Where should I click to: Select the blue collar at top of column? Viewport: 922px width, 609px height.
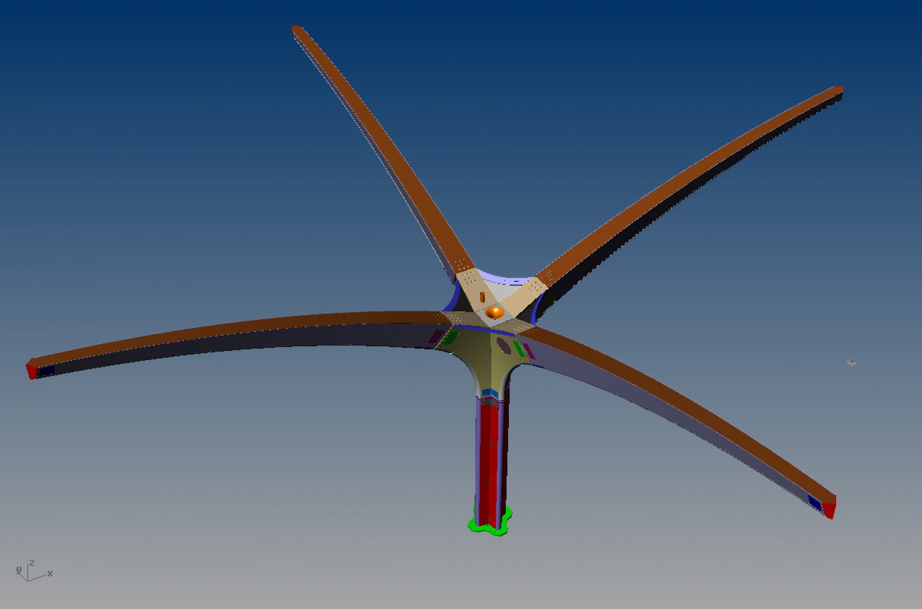pyautogui.click(x=490, y=393)
